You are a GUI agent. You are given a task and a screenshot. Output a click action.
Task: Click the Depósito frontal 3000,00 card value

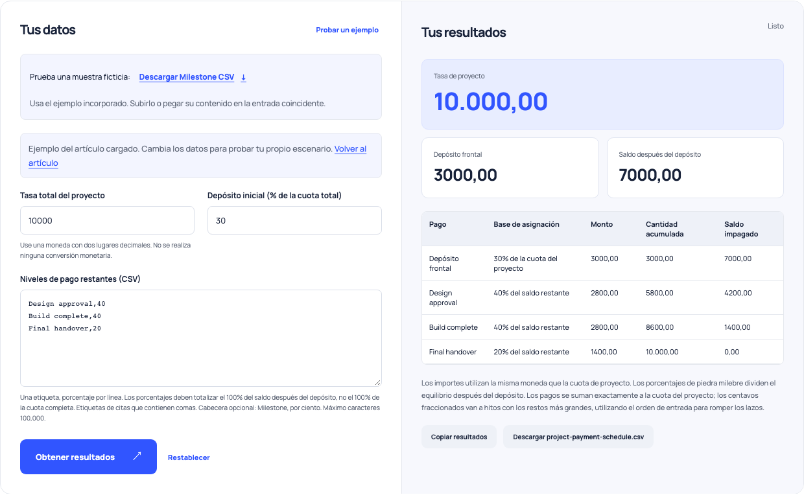[466, 175]
